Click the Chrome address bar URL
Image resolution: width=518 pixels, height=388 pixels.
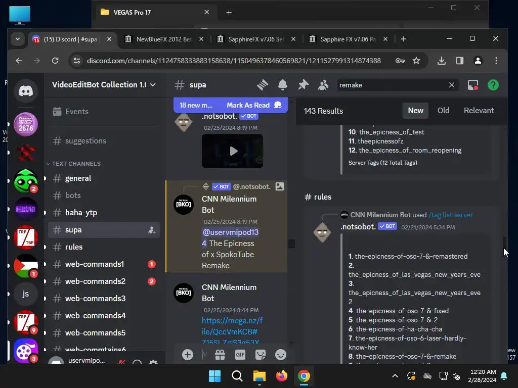234,61
